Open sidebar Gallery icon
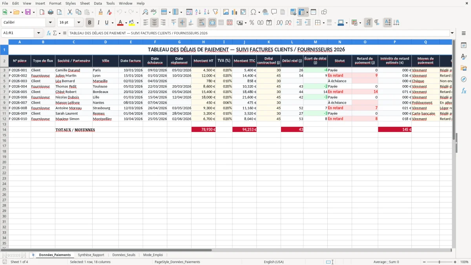This screenshot has width=471, height=265. 464,68
